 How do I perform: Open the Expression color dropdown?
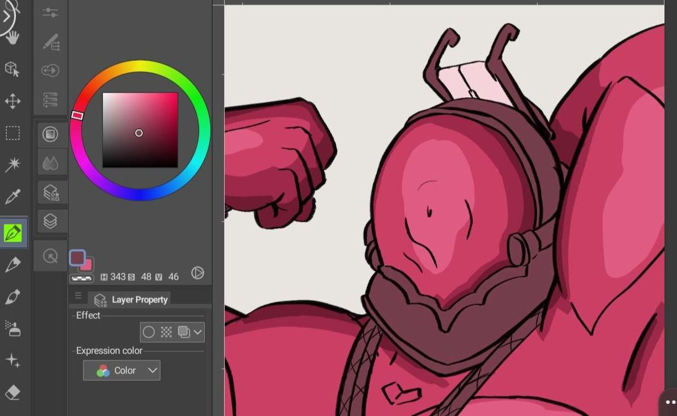coord(122,371)
